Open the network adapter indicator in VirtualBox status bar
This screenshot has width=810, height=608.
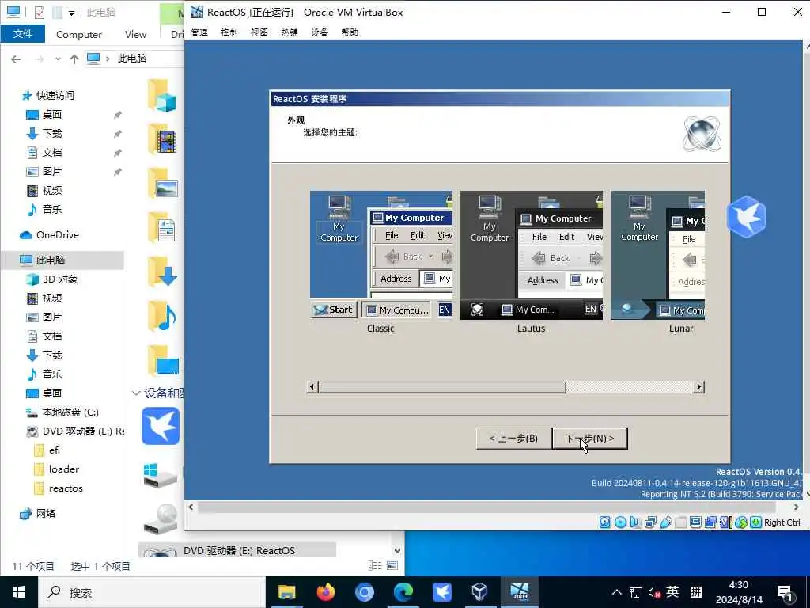tap(650, 522)
